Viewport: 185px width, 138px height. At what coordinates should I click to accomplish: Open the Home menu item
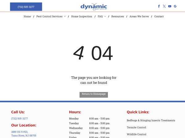tap(27, 17)
